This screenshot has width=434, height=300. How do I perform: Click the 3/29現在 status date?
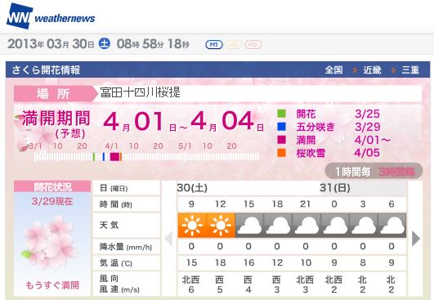52,201
